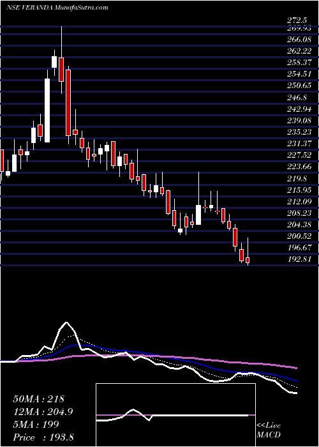319x447 pixels.
Task: Click inside the MACD inset chart box
Action: 175,415
